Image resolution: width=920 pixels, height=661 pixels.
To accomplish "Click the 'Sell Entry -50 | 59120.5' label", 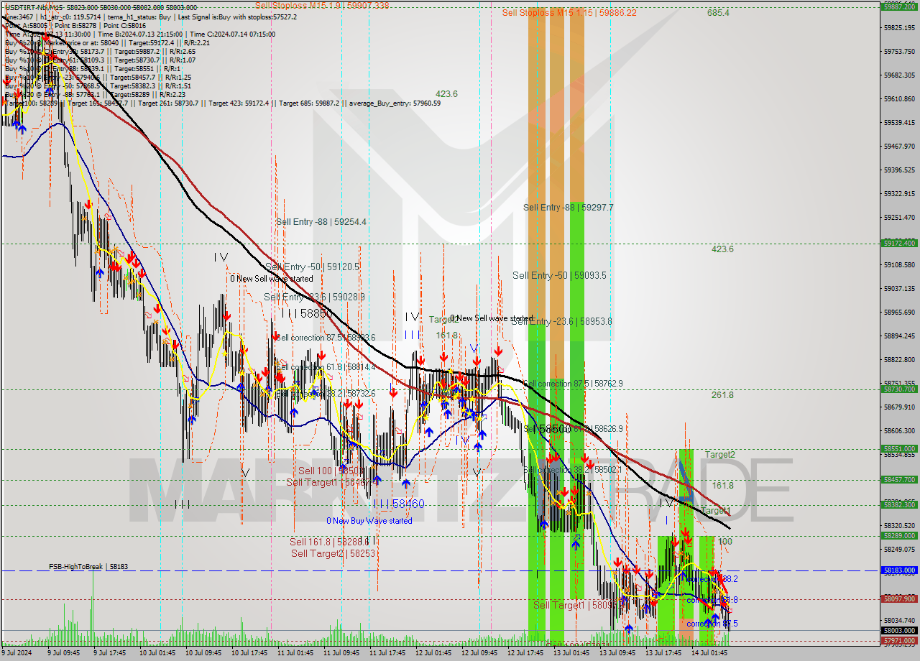I will (312, 267).
